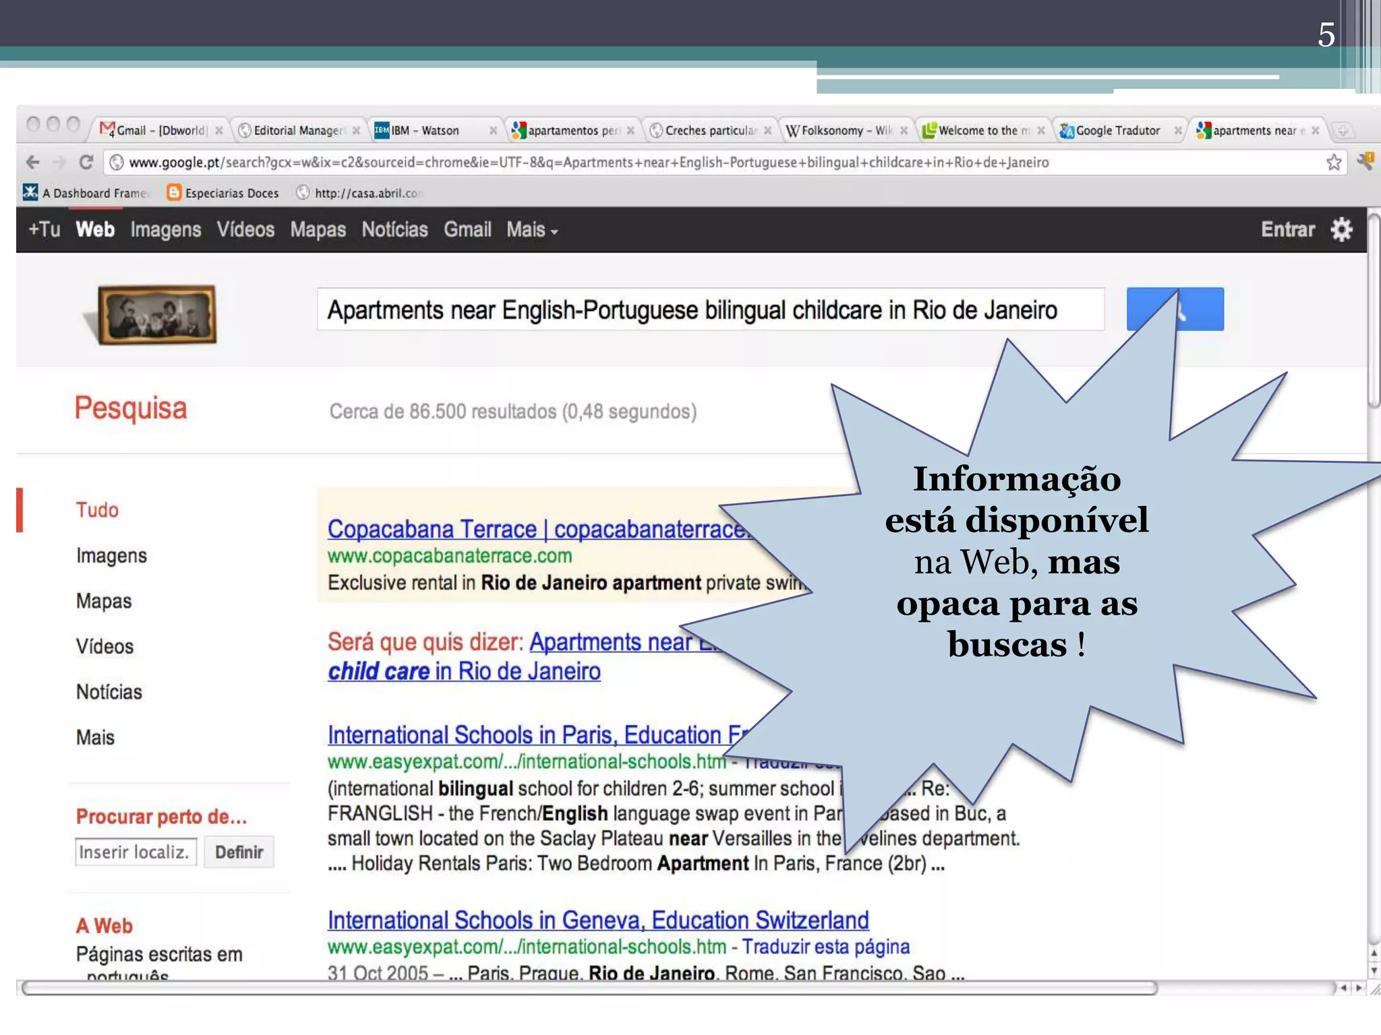Click Traduzir esta página for Geneva result
Viewport: 1381px width, 1035px height.
tap(826, 947)
